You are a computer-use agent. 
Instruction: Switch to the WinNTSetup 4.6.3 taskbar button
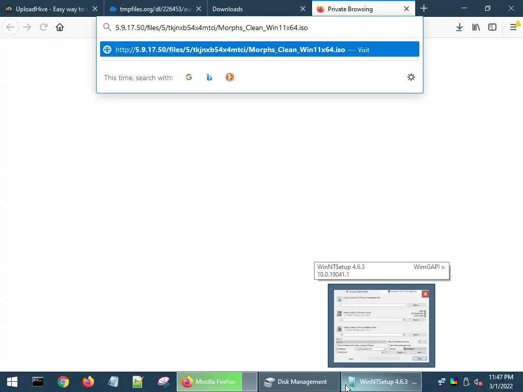(382, 382)
